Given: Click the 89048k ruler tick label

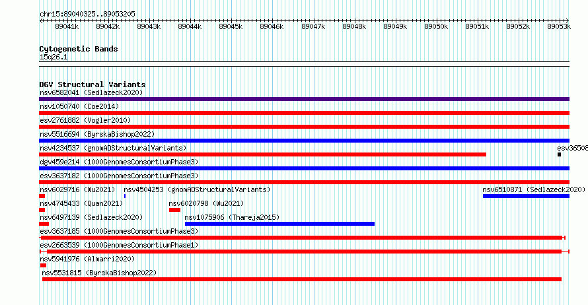Looking at the screenshot, I should pos(354,26).
